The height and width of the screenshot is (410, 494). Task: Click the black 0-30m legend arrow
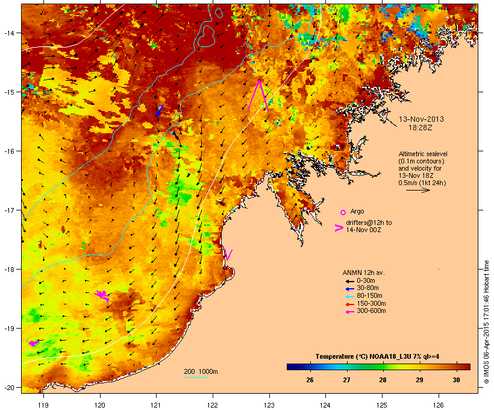[349, 282]
